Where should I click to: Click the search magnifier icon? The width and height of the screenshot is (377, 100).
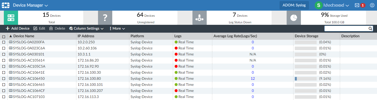click(x=370, y=29)
